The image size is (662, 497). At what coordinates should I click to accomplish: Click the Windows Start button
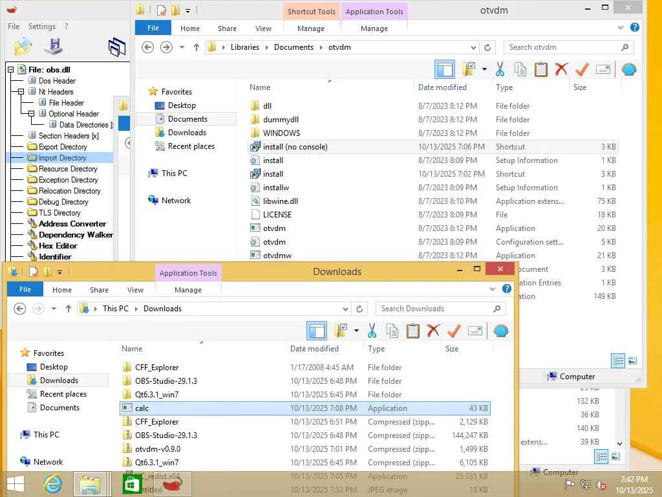pos(16,484)
